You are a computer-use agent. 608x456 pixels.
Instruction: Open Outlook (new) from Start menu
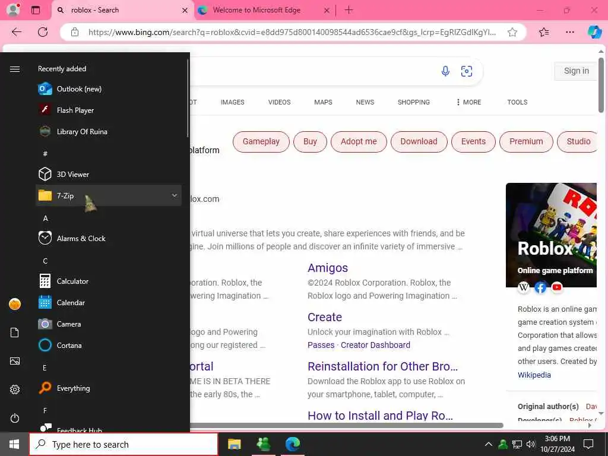point(109,89)
